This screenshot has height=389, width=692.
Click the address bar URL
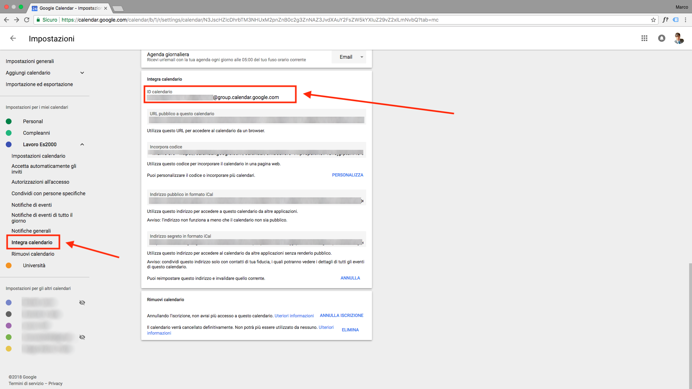250,20
